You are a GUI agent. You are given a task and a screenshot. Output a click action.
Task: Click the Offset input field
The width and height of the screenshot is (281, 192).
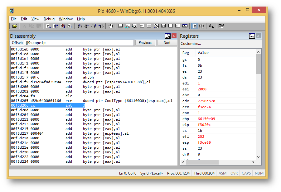click(x=79, y=43)
